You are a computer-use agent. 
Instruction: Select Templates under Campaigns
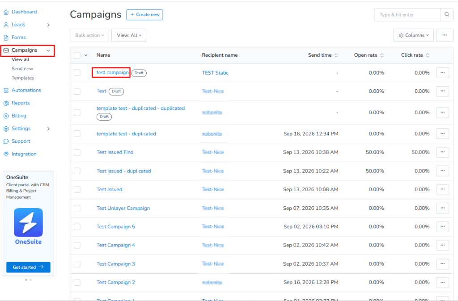[x=23, y=78]
